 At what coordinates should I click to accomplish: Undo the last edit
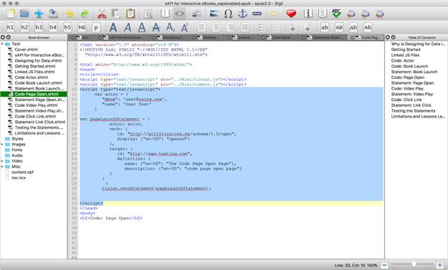[x=70, y=14]
